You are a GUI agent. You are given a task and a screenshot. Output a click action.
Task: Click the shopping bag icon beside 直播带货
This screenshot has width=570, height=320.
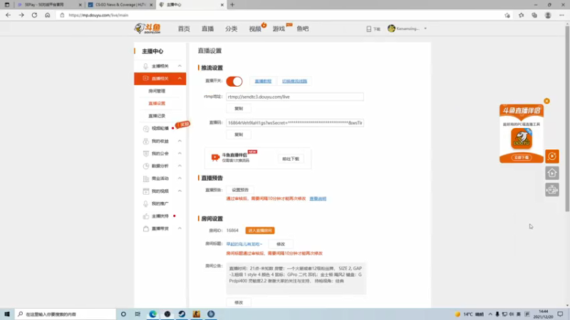pos(146,228)
